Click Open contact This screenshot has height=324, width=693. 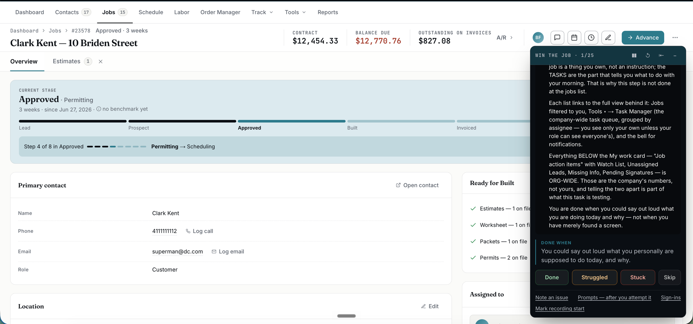(417, 185)
